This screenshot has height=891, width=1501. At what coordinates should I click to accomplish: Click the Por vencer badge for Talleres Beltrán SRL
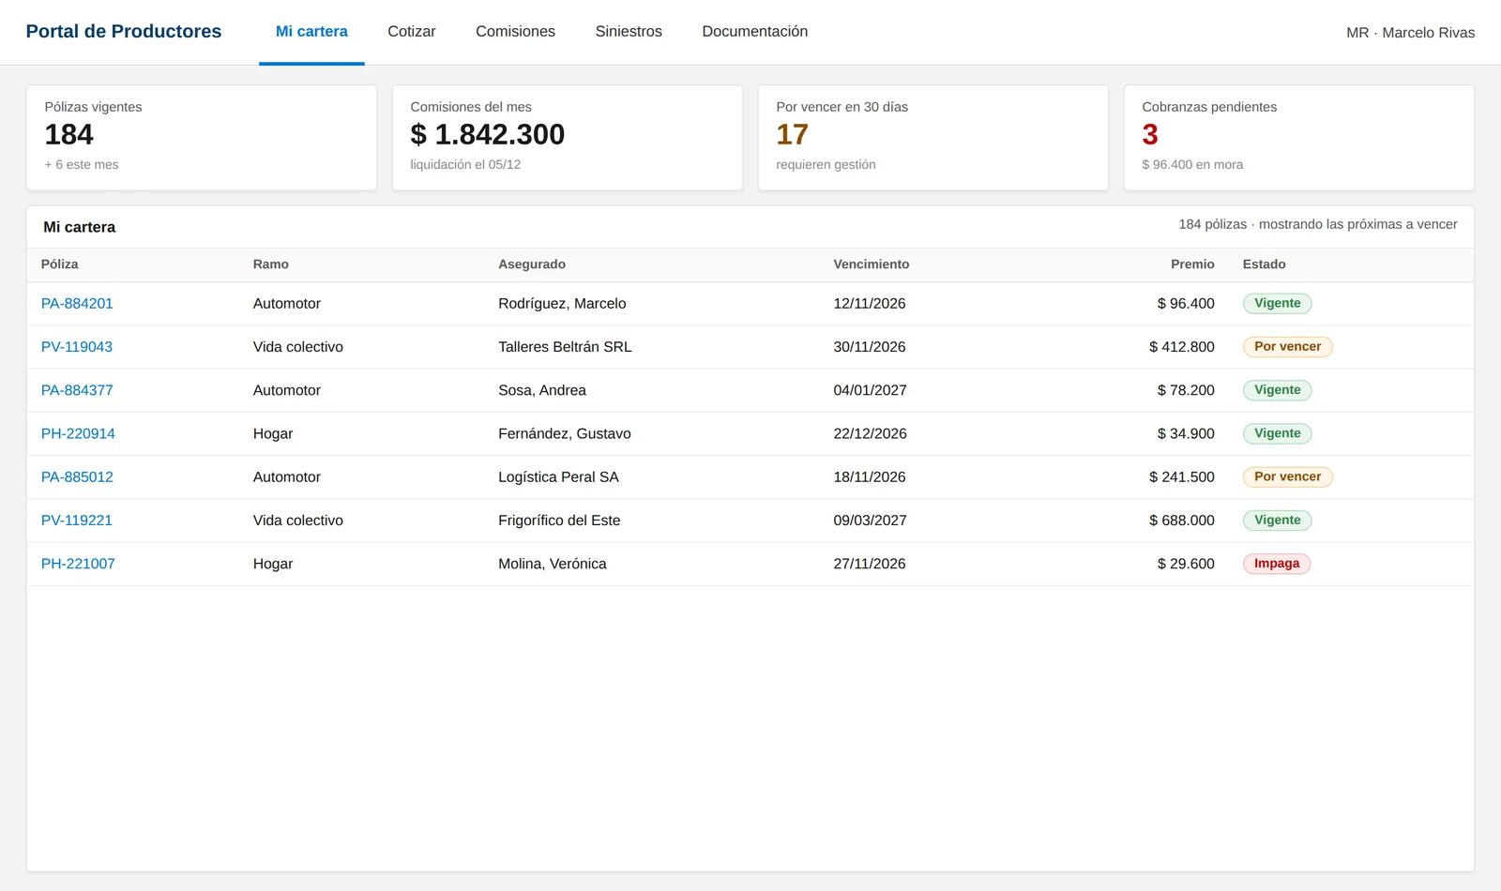tap(1288, 347)
